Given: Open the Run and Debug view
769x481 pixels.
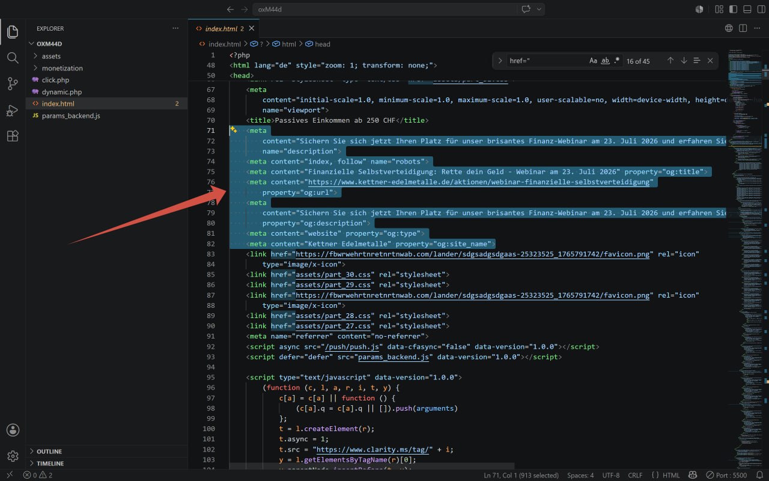Looking at the screenshot, I should pyautogui.click(x=13, y=110).
